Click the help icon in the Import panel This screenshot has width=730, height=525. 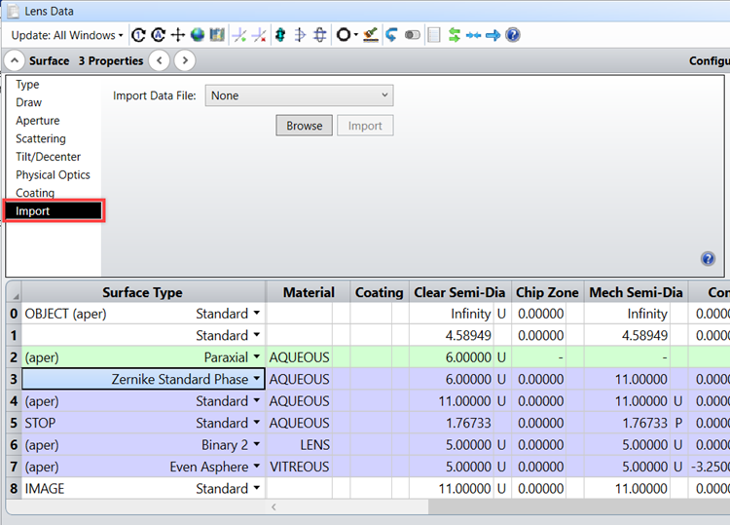point(709,259)
